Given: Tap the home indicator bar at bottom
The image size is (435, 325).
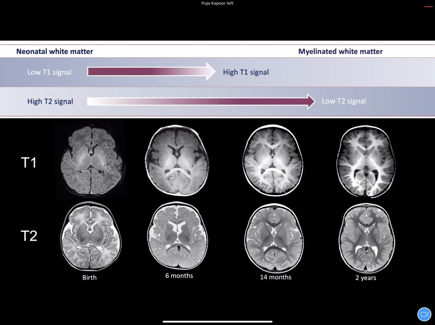Looking at the screenshot, I should click(217, 321).
